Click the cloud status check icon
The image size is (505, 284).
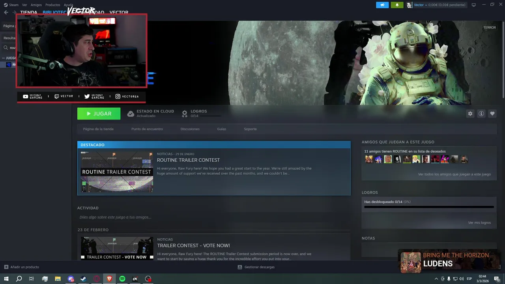point(131,114)
